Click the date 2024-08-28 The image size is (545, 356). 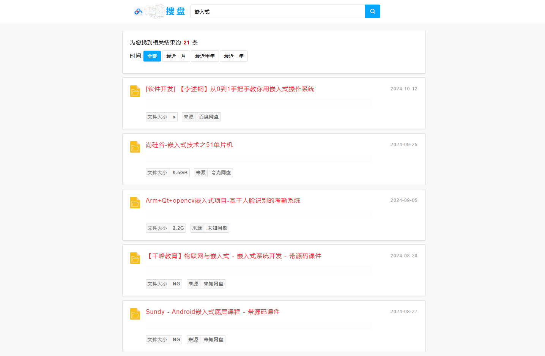pos(404,256)
